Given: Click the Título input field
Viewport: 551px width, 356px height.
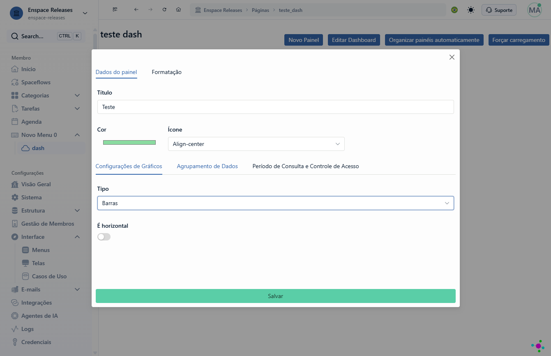Looking at the screenshot, I should [x=276, y=107].
